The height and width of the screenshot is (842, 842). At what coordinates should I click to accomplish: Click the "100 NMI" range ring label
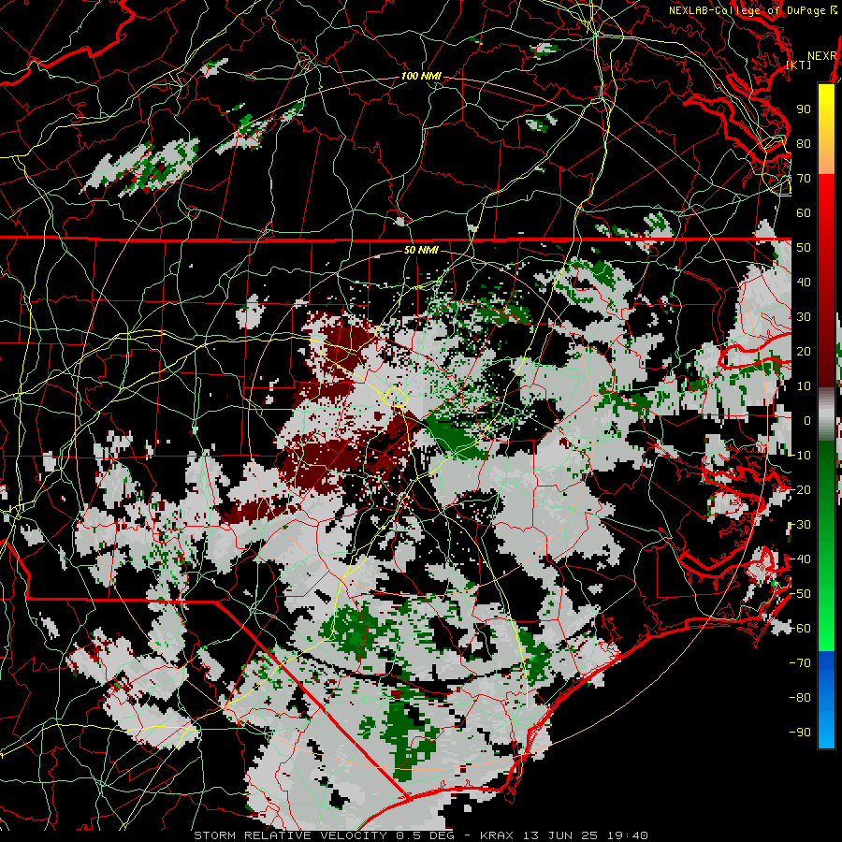[x=421, y=77]
